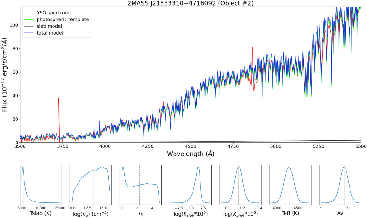This screenshot has width=367, height=218.
Task: Click the 4500 tick in Teff panel
Action: (298, 208)
